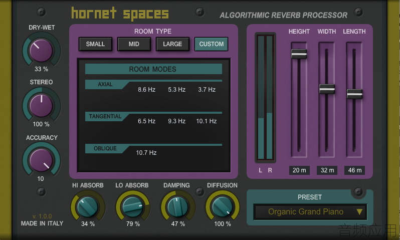Click the 33 % dry-wet value

(x=41, y=69)
